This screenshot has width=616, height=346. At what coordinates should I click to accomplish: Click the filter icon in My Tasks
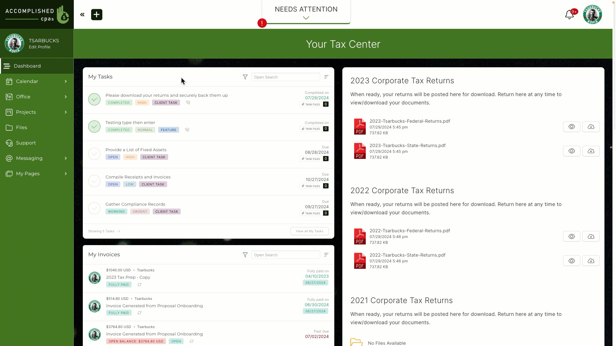click(x=245, y=77)
